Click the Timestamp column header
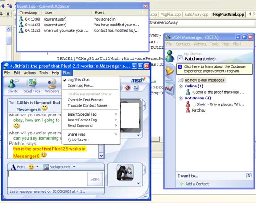 (29, 13)
